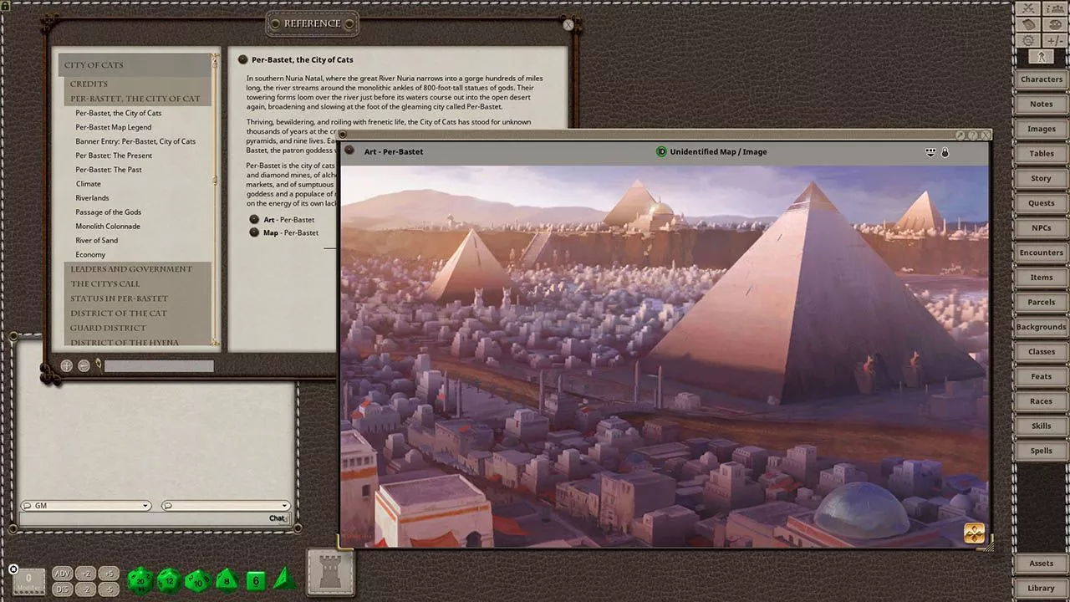1070x602 pixels.
Task: Click the castle tower token icon
Action: [331, 572]
